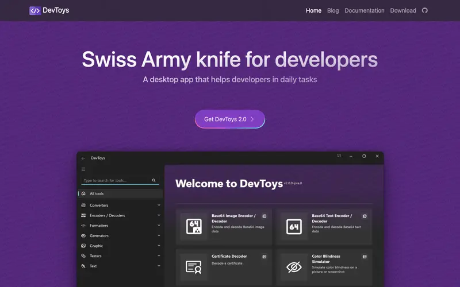Click the Formatters sidebar label
This screenshot has width=460, height=287.
[x=99, y=226]
